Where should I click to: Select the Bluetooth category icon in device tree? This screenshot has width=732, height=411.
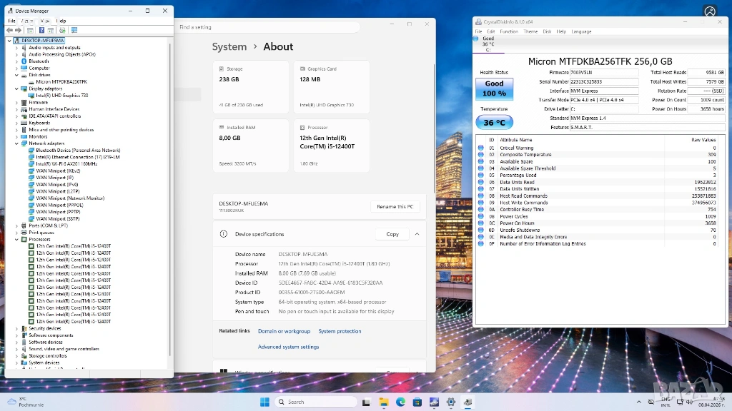tap(24, 61)
